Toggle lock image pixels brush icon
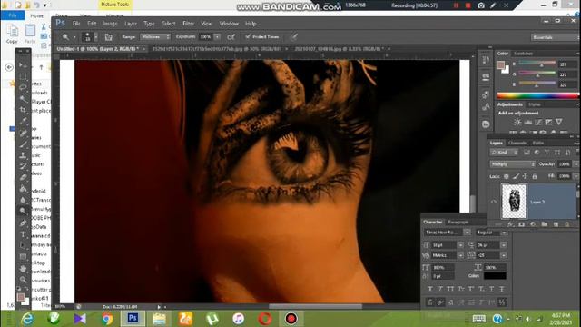581x327 pixels. [516, 176]
